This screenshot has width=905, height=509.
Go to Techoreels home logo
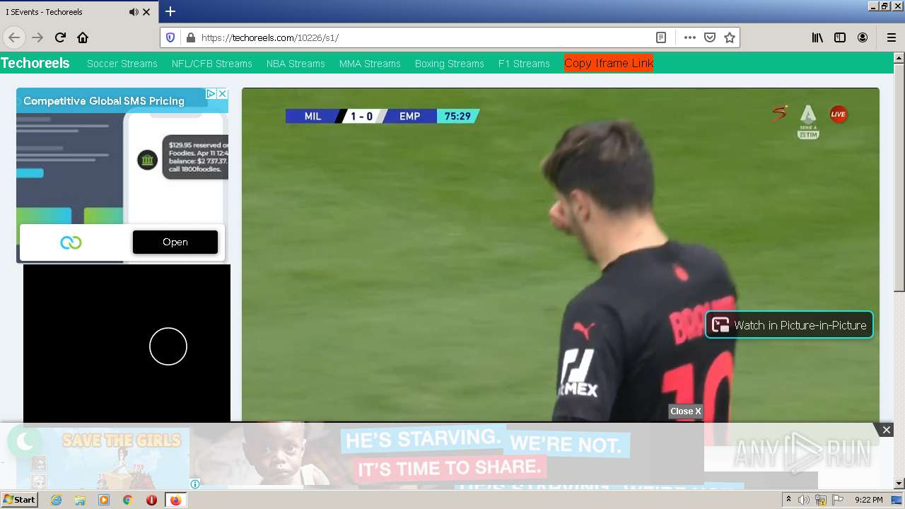35,63
